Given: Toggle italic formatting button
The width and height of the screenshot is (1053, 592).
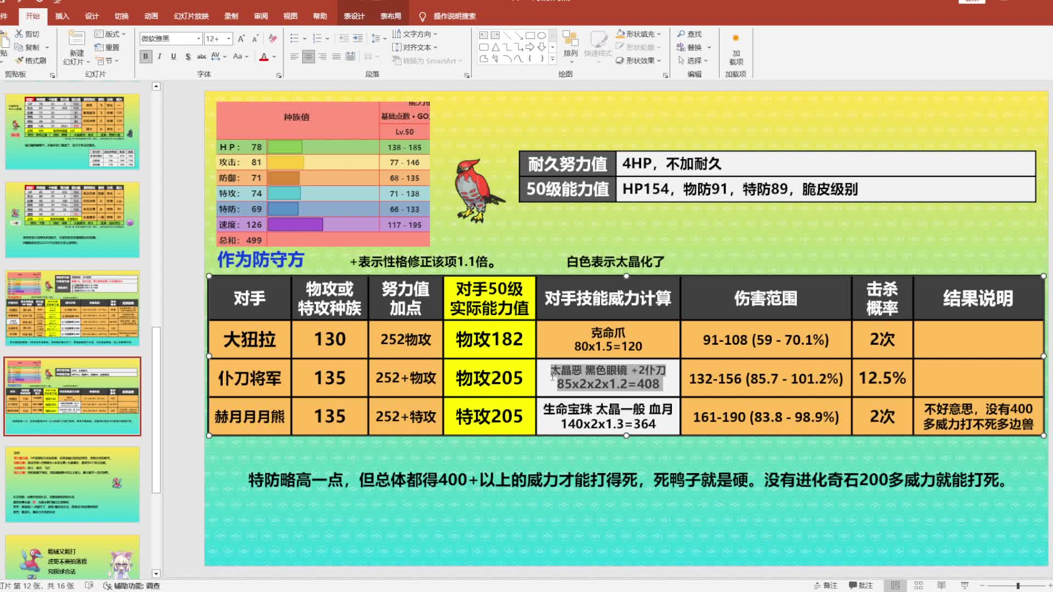Looking at the screenshot, I should tap(160, 56).
